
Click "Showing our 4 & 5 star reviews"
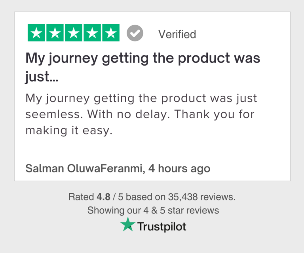153,210
